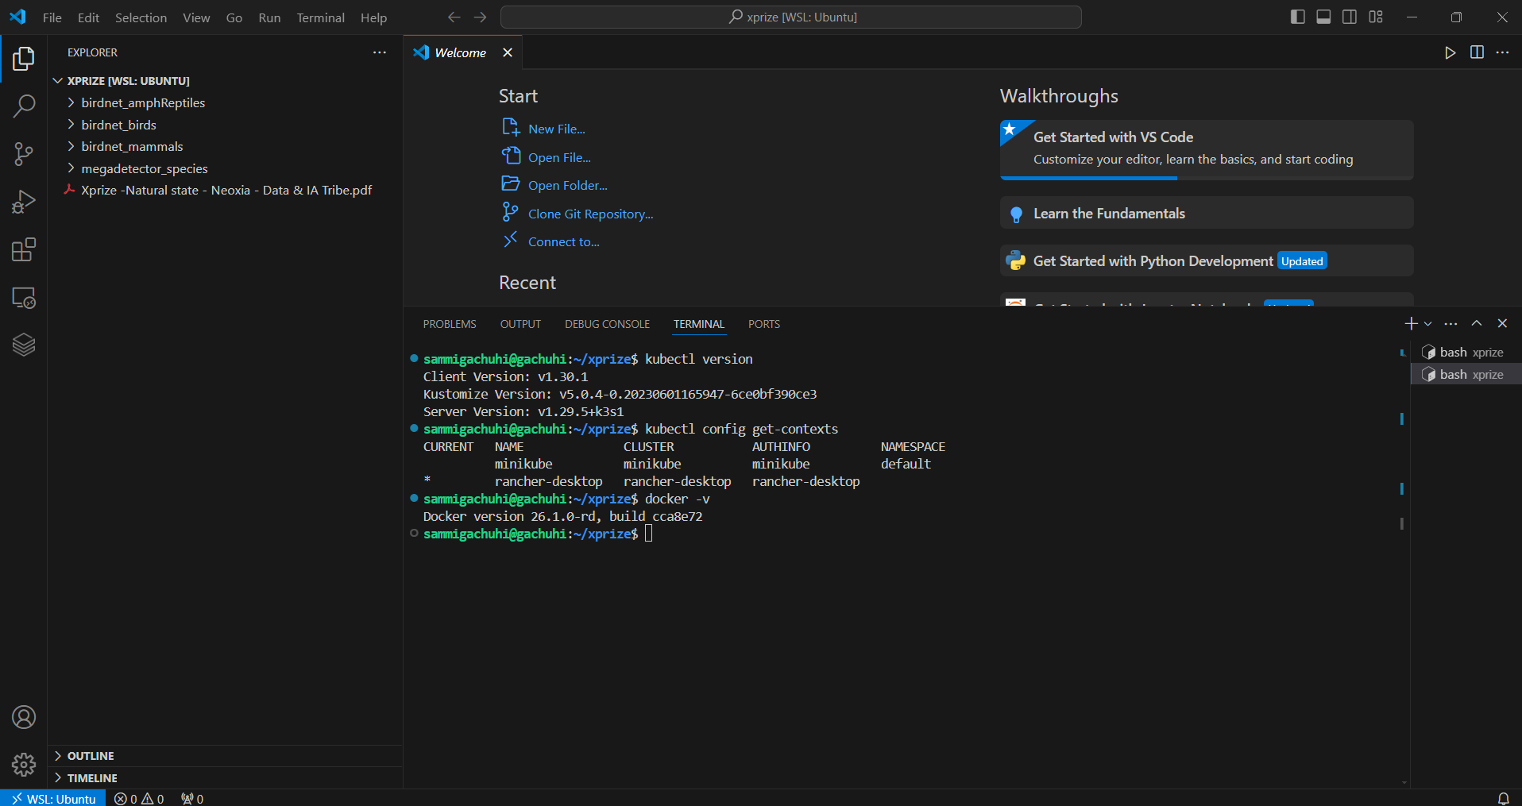Close the Welcome tab

(x=508, y=52)
